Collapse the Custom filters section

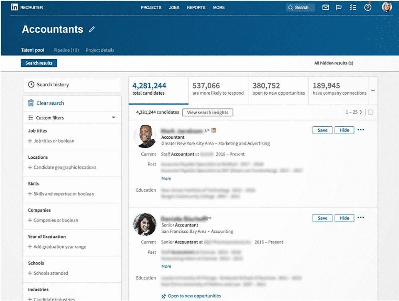point(114,117)
